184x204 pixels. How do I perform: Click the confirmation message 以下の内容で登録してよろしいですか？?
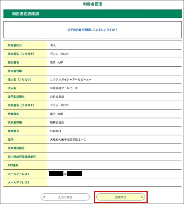92,30
